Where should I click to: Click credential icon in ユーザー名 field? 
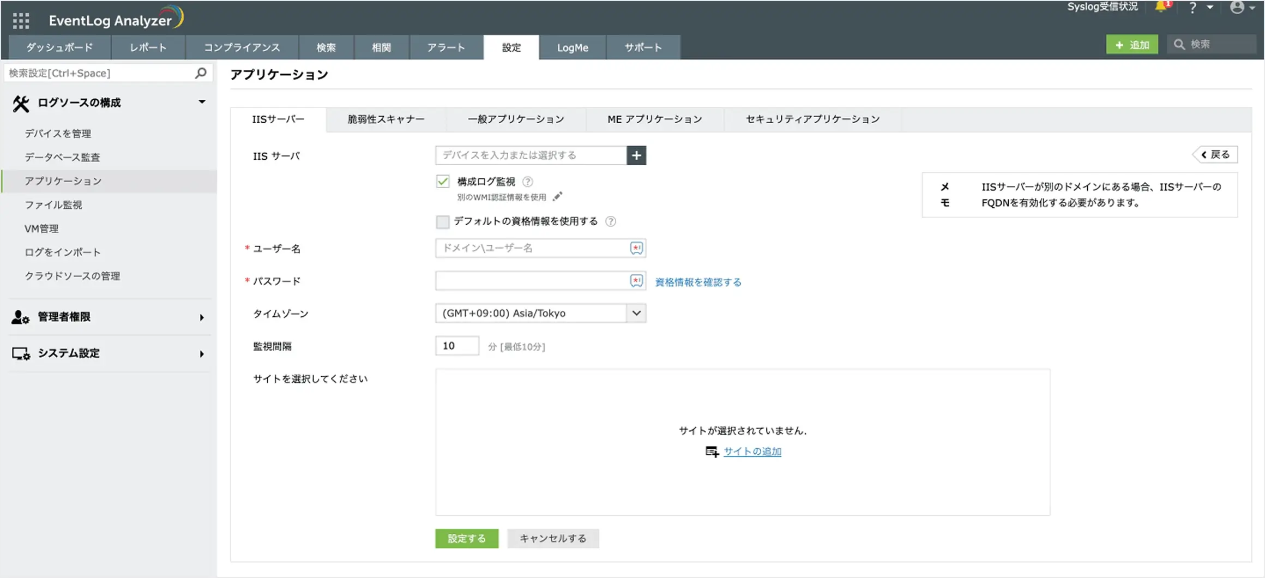pos(636,248)
